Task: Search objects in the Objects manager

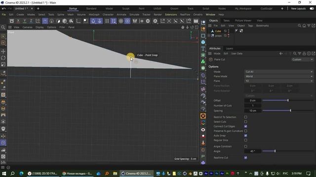Action: click(x=299, y=26)
